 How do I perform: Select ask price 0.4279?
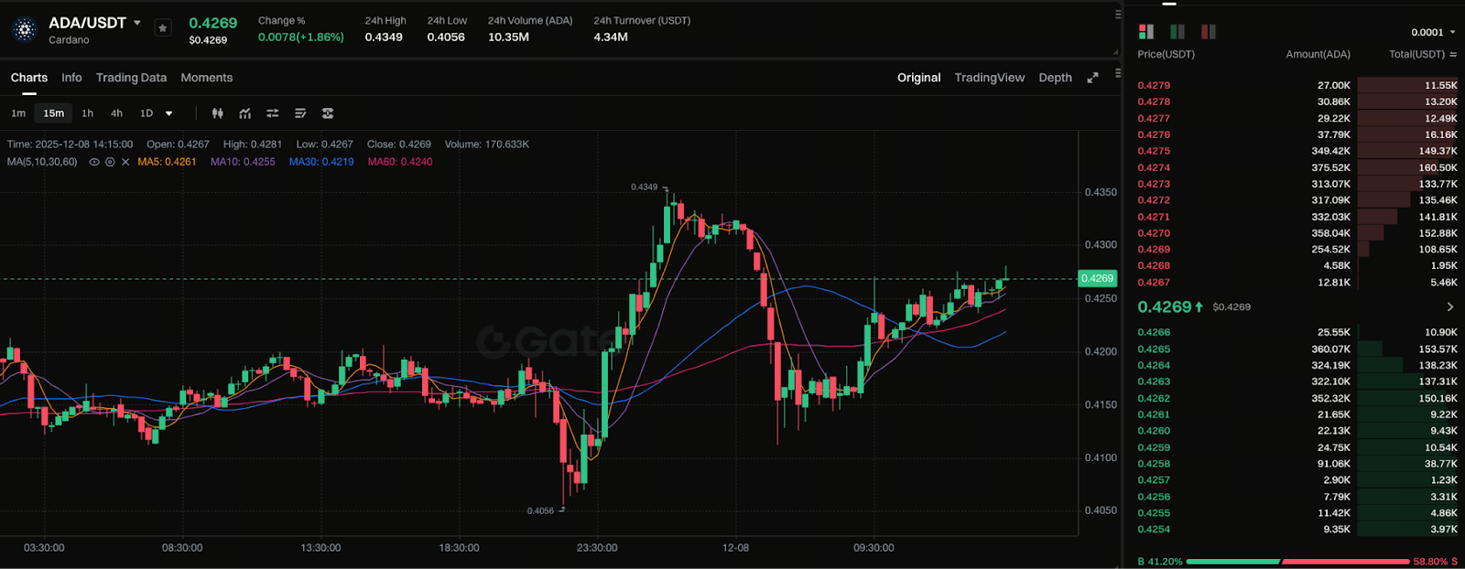1154,85
